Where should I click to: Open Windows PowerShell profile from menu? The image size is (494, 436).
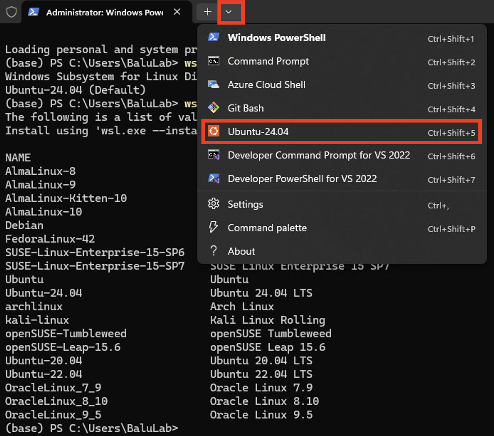[342, 38]
